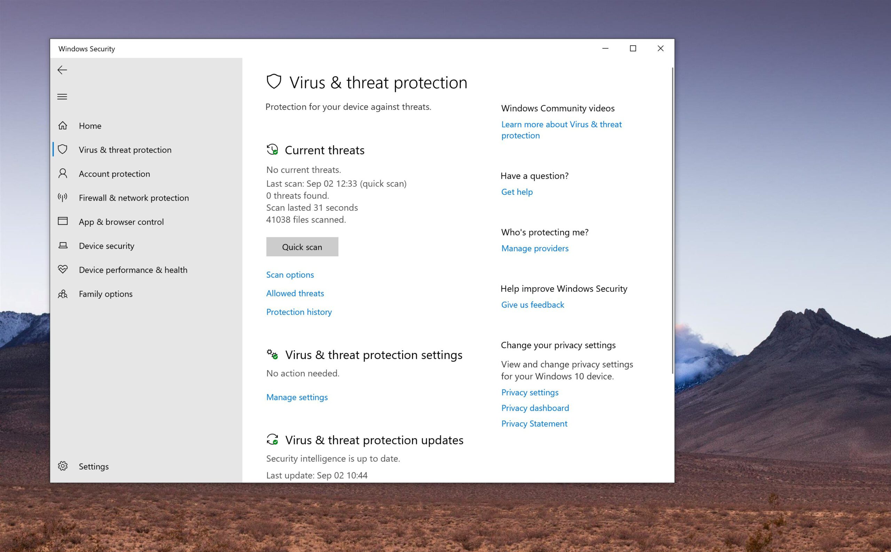
Task: Click the Device security laptop icon
Action: pos(63,245)
